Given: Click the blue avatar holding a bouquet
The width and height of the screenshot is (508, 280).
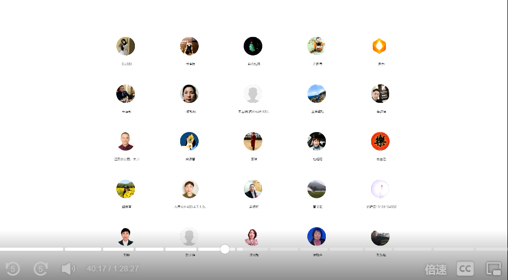Looking at the screenshot, I should pyautogui.click(x=189, y=141).
